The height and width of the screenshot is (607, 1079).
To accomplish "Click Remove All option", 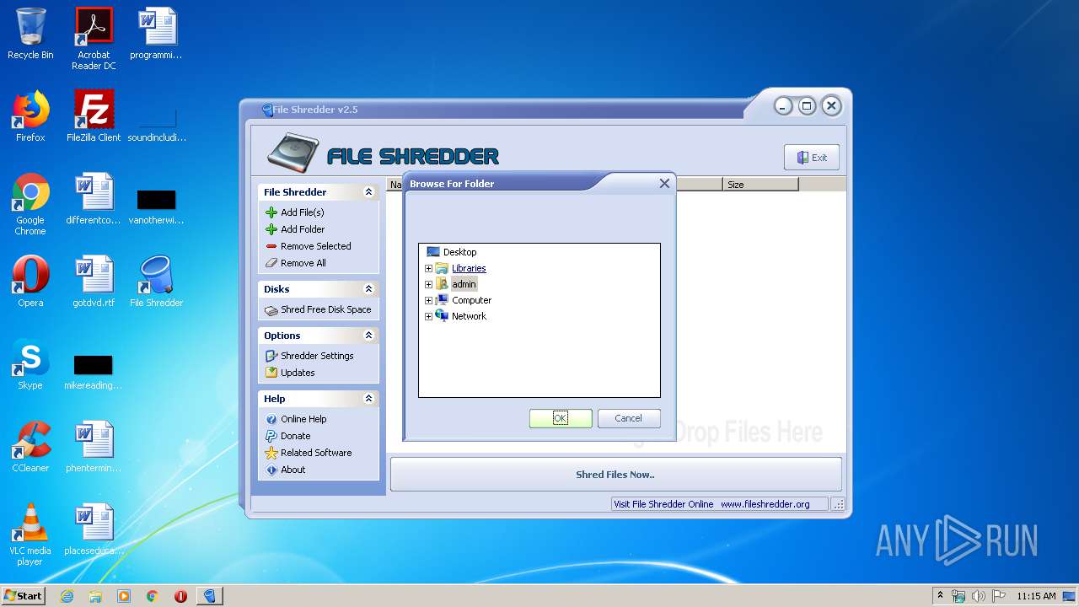I will tap(296, 263).
